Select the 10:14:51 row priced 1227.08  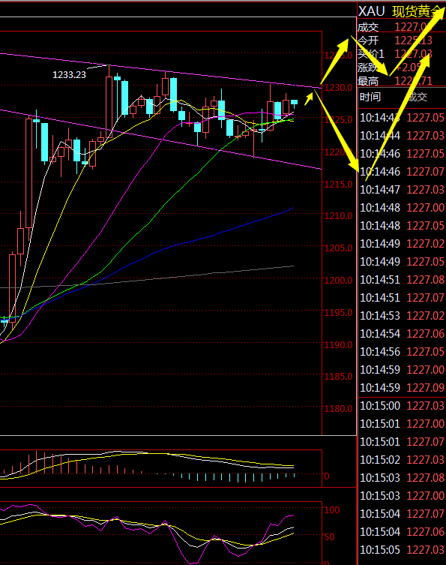coord(402,280)
